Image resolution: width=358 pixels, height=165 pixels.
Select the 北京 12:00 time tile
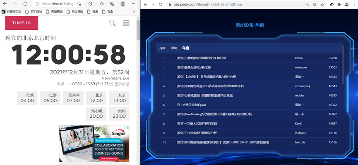[96, 98]
